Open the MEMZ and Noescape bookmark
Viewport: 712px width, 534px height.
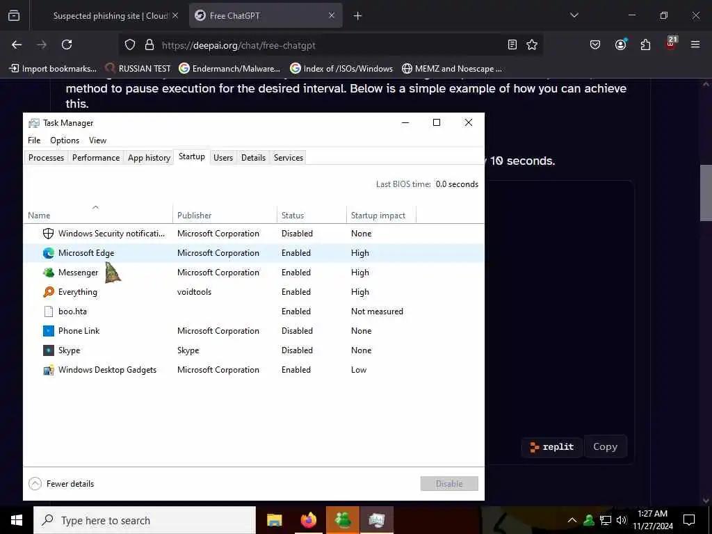click(x=452, y=69)
